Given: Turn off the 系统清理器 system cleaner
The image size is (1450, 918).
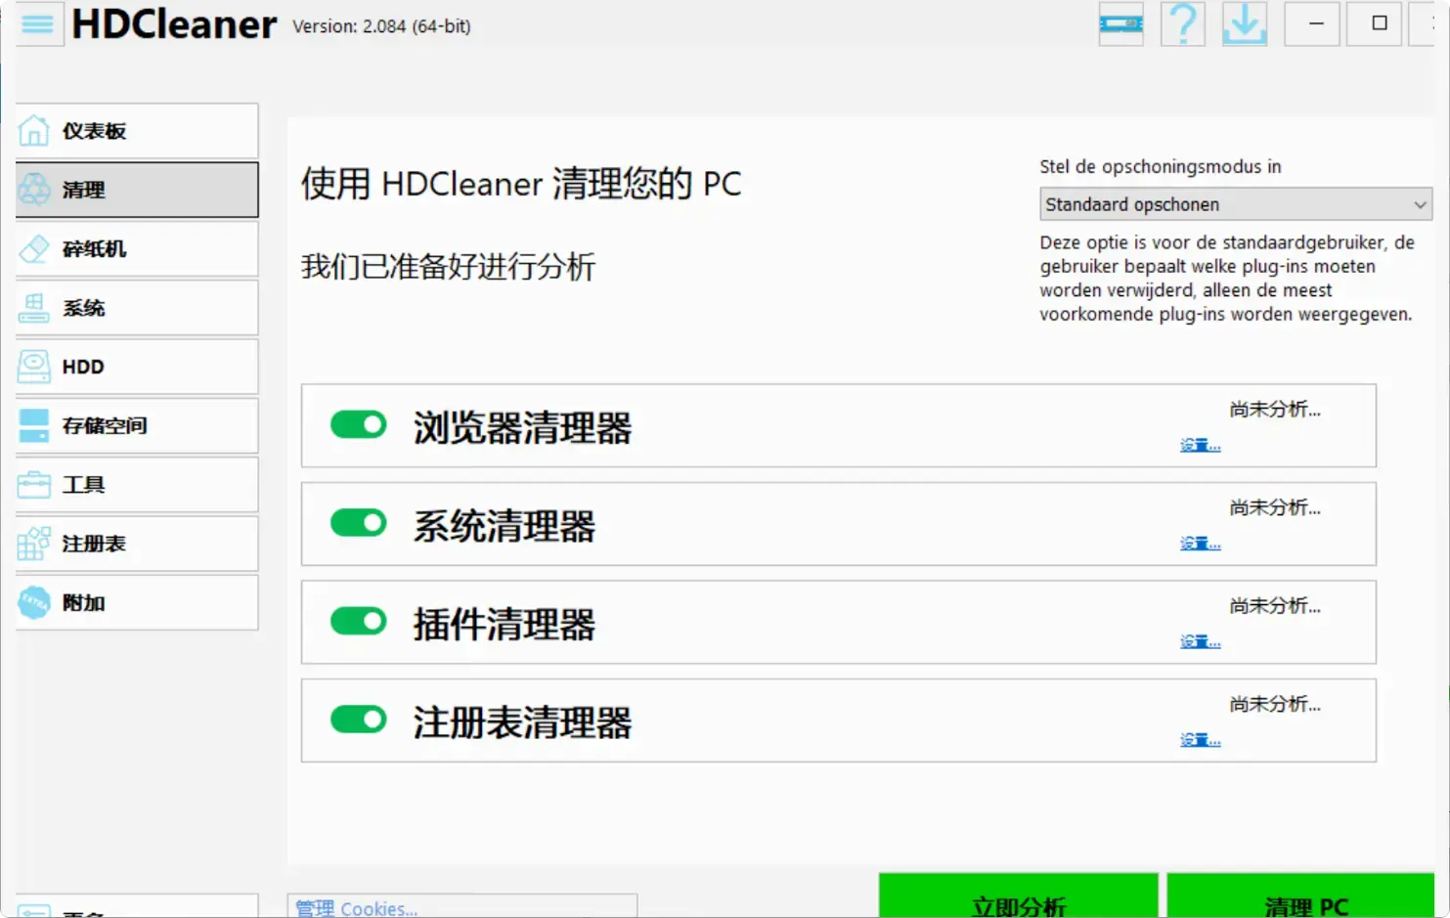Looking at the screenshot, I should tap(358, 523).
